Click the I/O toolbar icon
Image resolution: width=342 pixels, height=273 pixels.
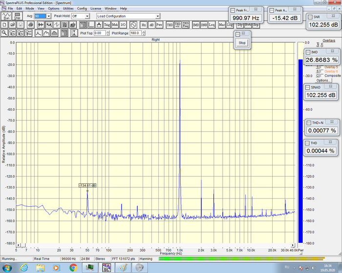(x=123, y=24)
